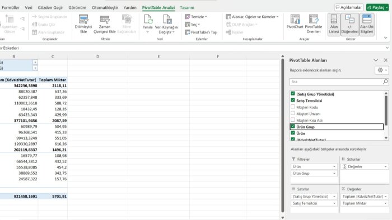Click cell containing 377101,9456
The image size is (392, 220).
(x=18, y=121)
